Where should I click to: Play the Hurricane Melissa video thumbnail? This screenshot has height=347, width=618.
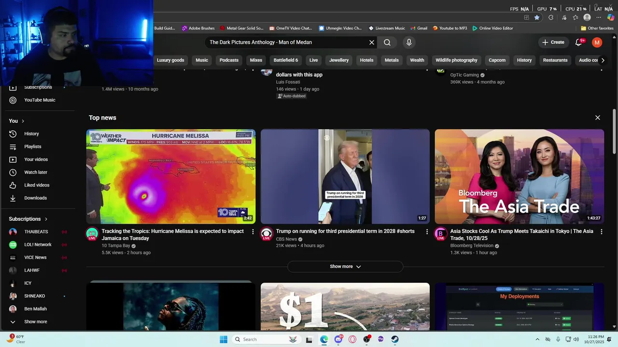click(x=171, y=176)
